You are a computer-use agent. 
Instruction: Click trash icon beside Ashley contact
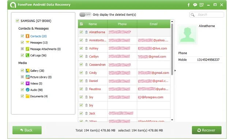86,48
